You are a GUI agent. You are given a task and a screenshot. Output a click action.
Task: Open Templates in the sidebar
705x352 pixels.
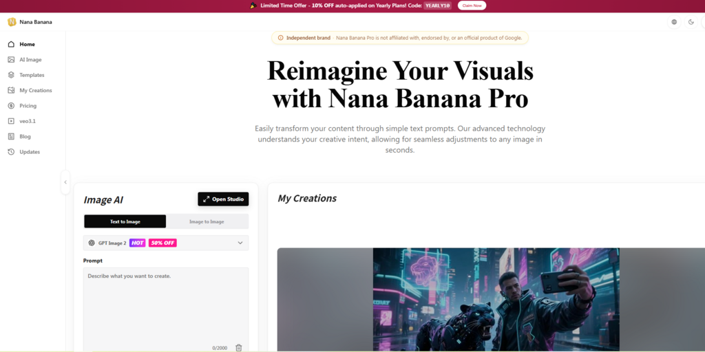point(33,75)
